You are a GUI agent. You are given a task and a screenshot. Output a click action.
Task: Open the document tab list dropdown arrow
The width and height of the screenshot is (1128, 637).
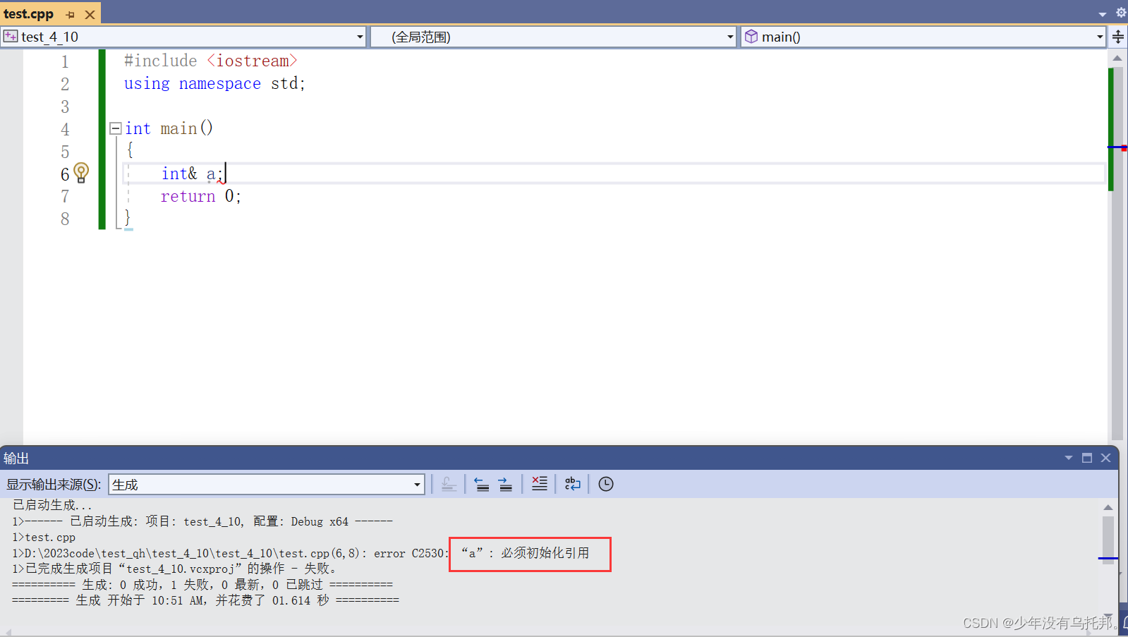pyautogui.click(x=1103, y=14)
